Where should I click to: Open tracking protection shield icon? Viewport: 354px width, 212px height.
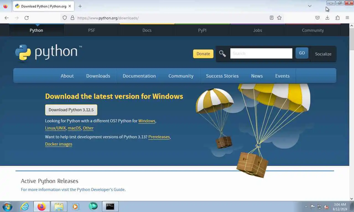pos(65,18)
